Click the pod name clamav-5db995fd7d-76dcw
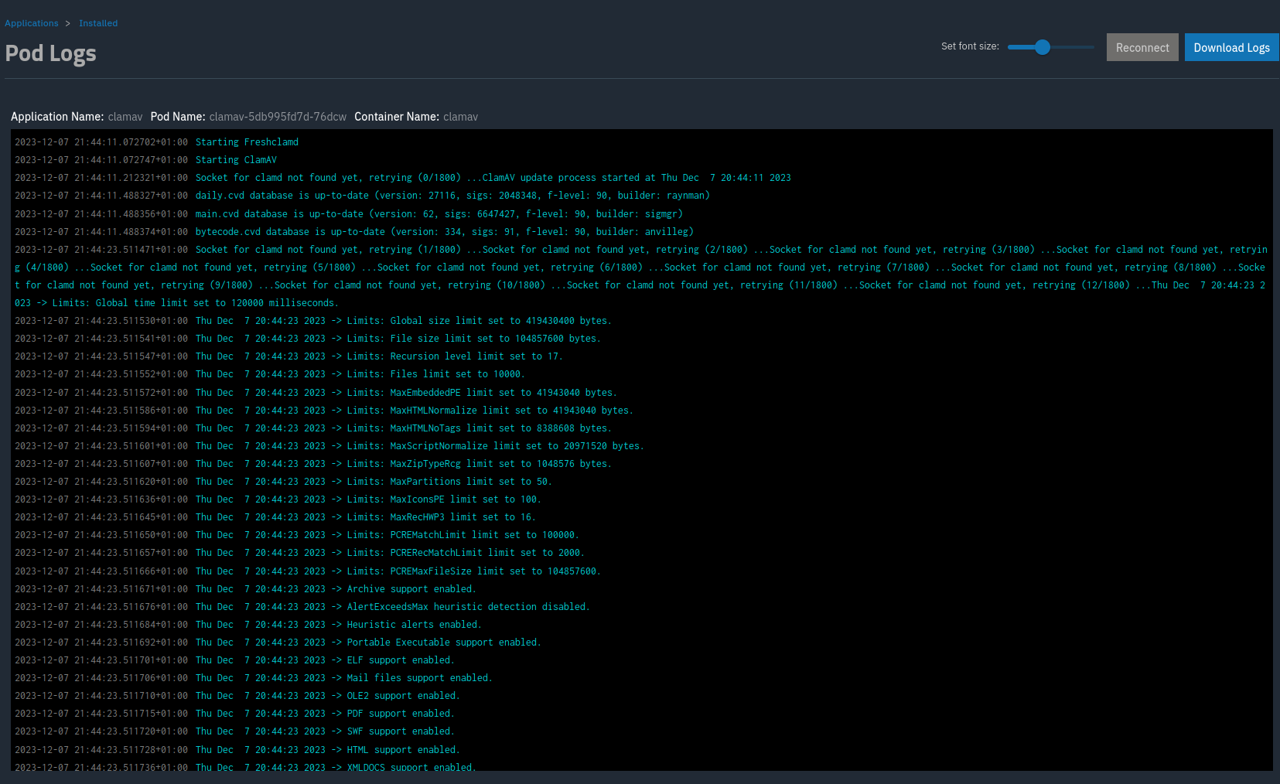The height and width of the screenshot is (784, 1280). (x=278, y=117)
